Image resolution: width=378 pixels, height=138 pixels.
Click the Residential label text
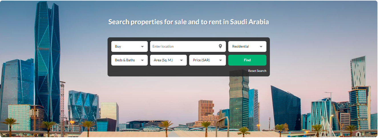coord(240,46)
